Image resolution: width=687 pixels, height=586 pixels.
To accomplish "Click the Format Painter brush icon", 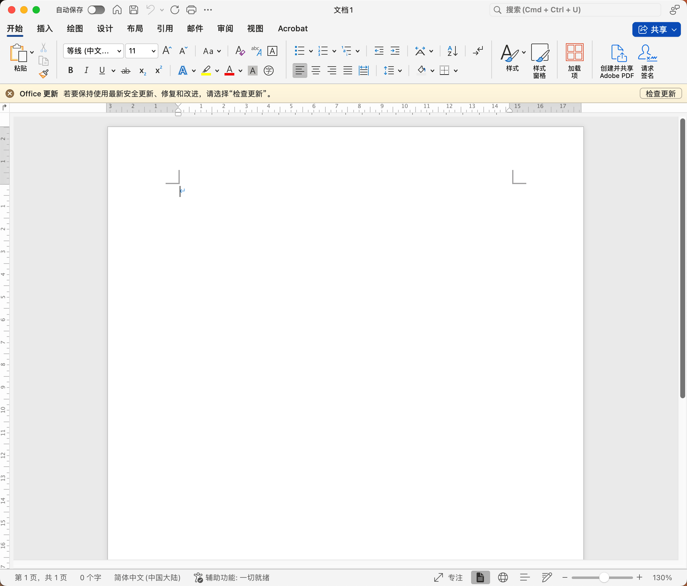I will [x=44, y=74].
